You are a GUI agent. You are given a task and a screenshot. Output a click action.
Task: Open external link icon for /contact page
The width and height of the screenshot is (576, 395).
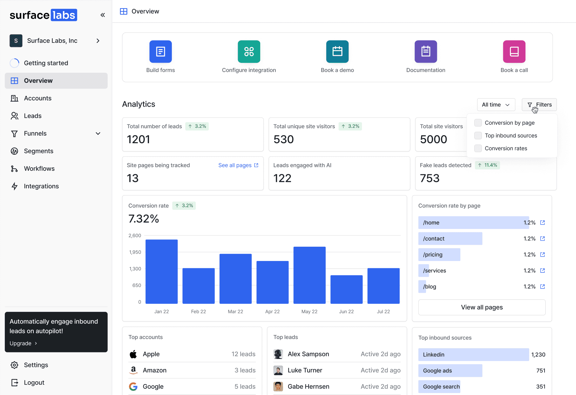click(x=543, y=238)
